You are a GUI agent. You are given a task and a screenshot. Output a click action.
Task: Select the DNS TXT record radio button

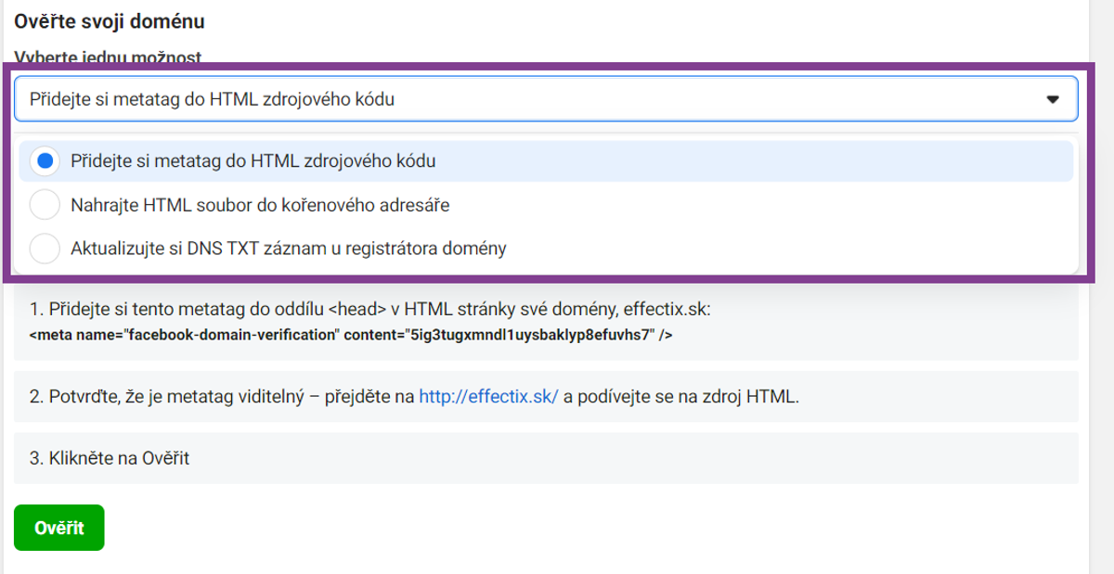45,249
